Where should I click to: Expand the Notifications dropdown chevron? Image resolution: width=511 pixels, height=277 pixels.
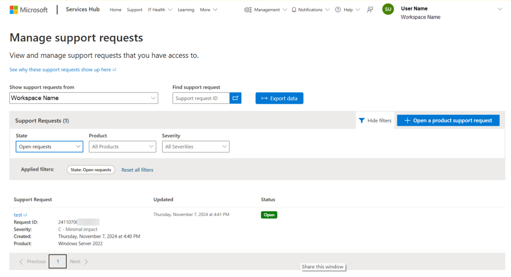(327, 10)
